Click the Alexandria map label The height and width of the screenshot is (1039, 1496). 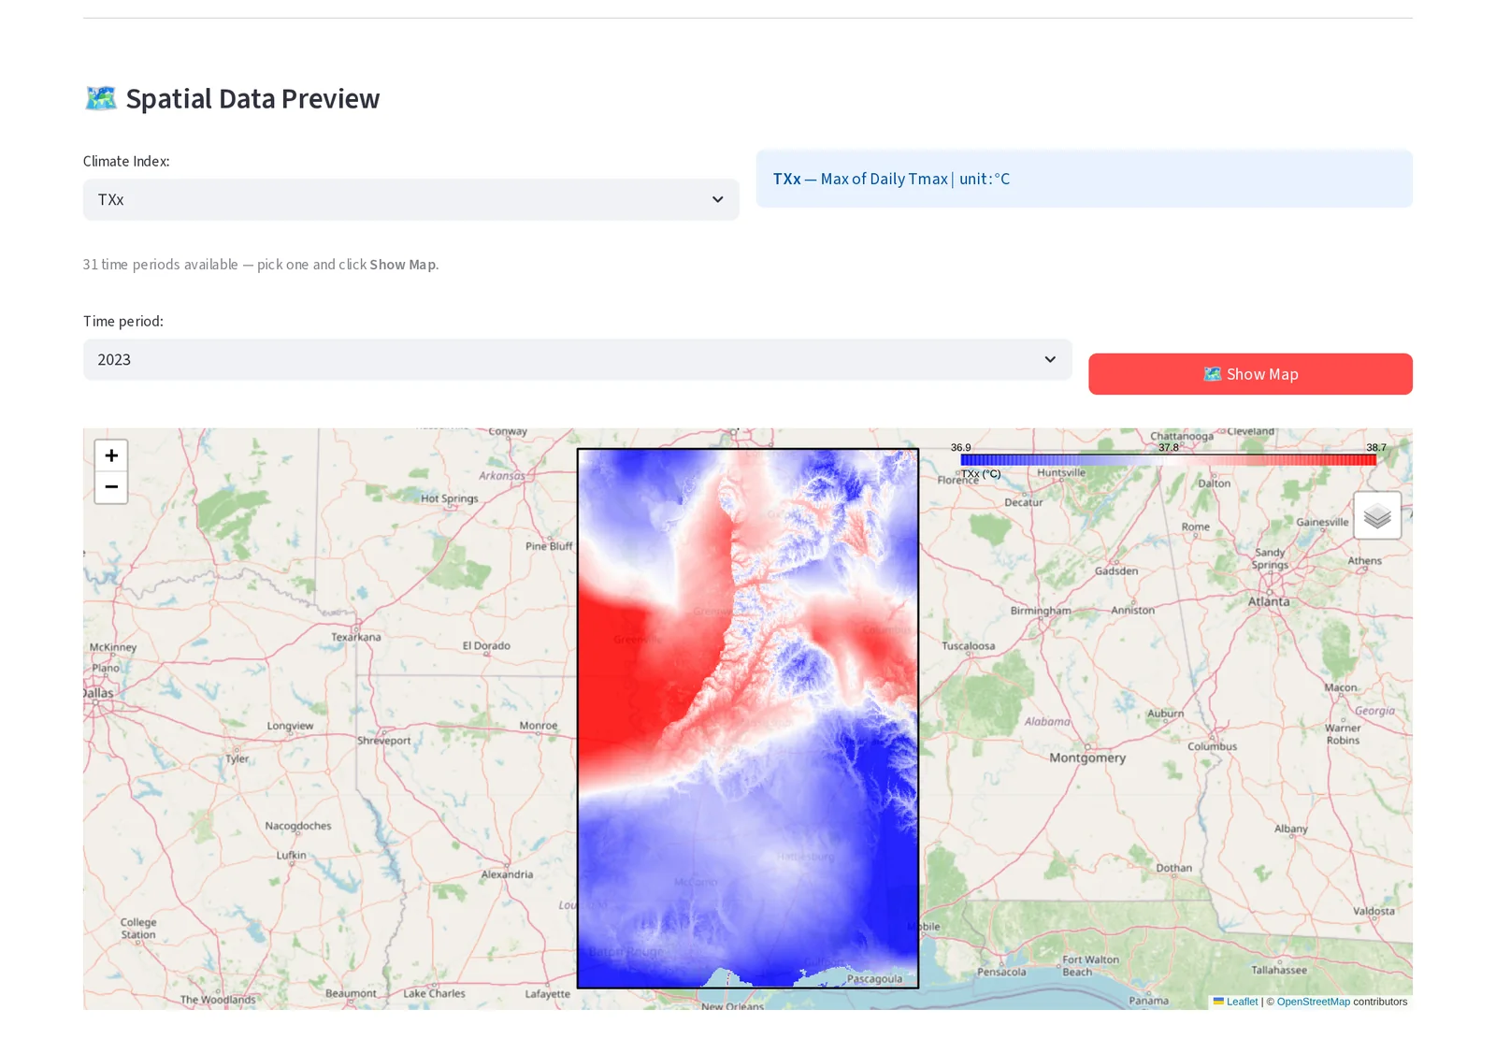[507, 875]
